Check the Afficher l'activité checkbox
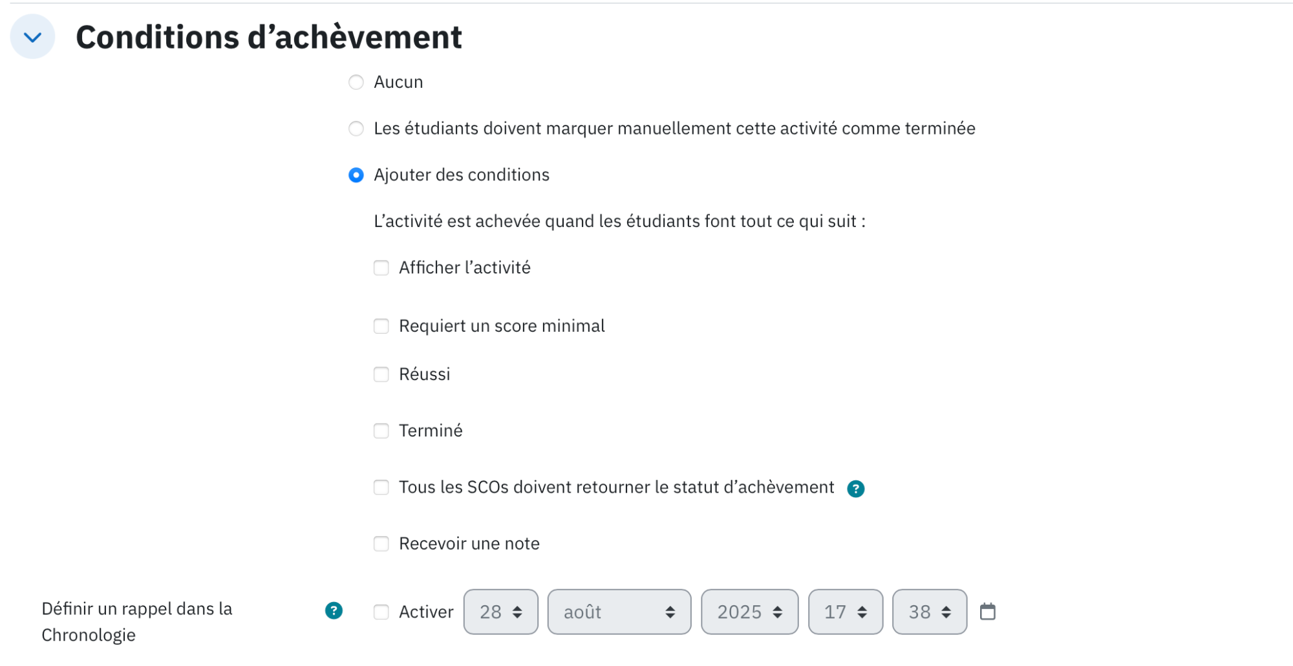The image size is (1293, 666). point(381,268)
